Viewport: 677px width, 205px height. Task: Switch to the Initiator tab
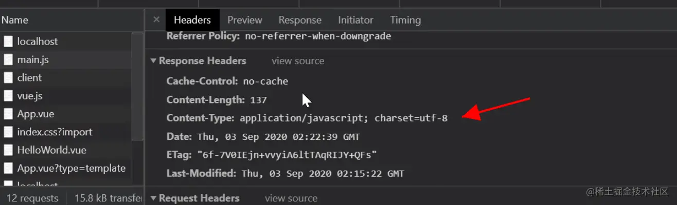click(x=355, y=20)
